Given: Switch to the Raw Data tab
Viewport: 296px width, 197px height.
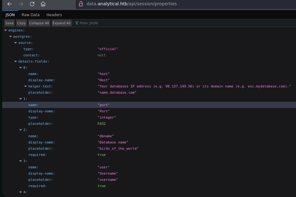Looking at the screenshot, I should 31,15.
